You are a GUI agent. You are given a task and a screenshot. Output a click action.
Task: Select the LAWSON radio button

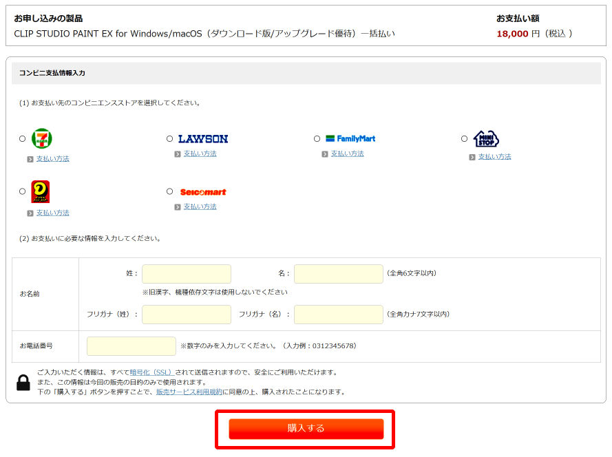(169, 138)
